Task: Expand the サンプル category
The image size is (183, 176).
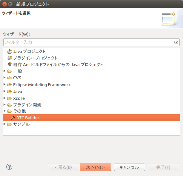Action: point(4,124)
